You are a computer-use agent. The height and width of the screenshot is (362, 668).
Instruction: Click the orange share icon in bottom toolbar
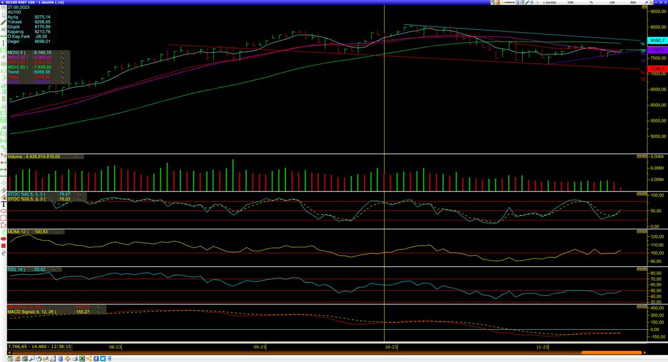coord(89,359)
